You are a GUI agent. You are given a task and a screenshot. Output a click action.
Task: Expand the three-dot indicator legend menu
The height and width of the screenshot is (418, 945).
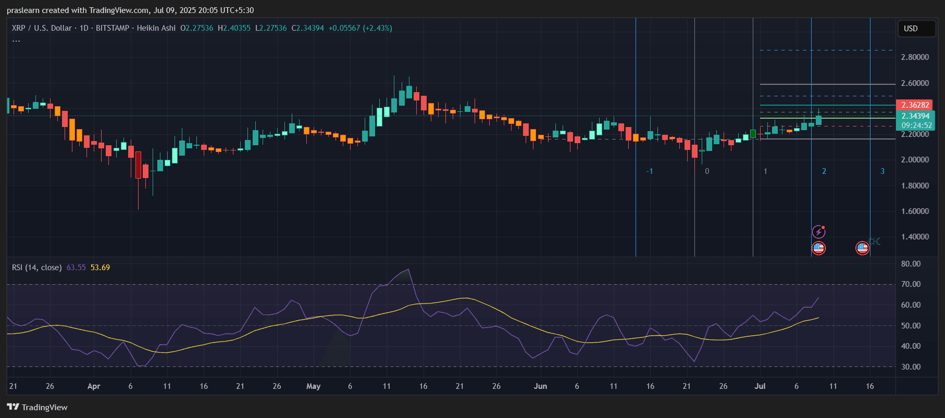(x=16, y=41)
